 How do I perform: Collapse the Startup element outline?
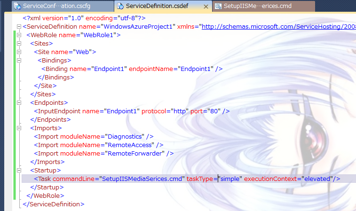[x=19, y=171]
